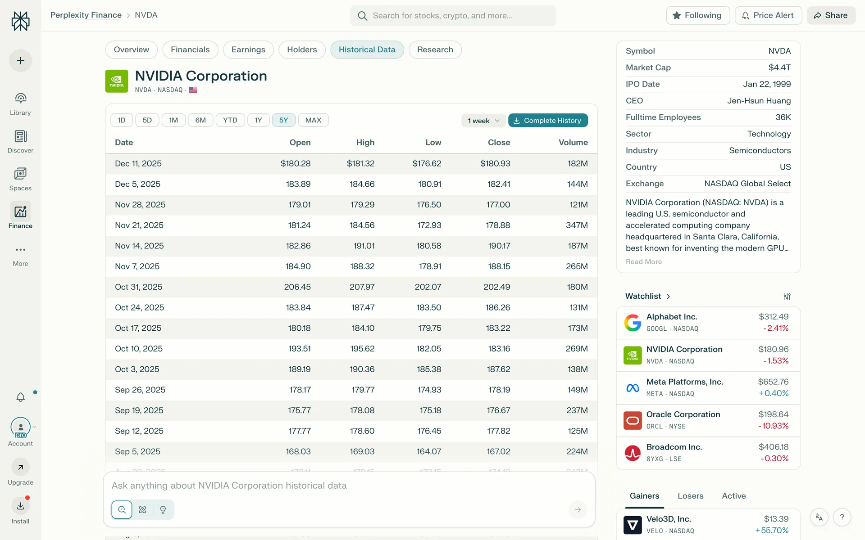Click the new thread plus icon
This screenshot has width=865, height=540.
tap(20, 61)
